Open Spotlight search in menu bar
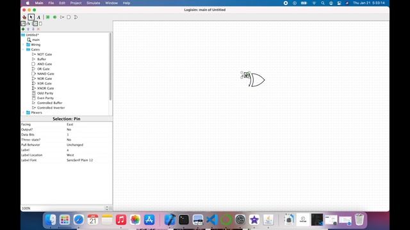The width and height of the screenshot is (410, 230). pyautogui.click(x=323, y=3)
